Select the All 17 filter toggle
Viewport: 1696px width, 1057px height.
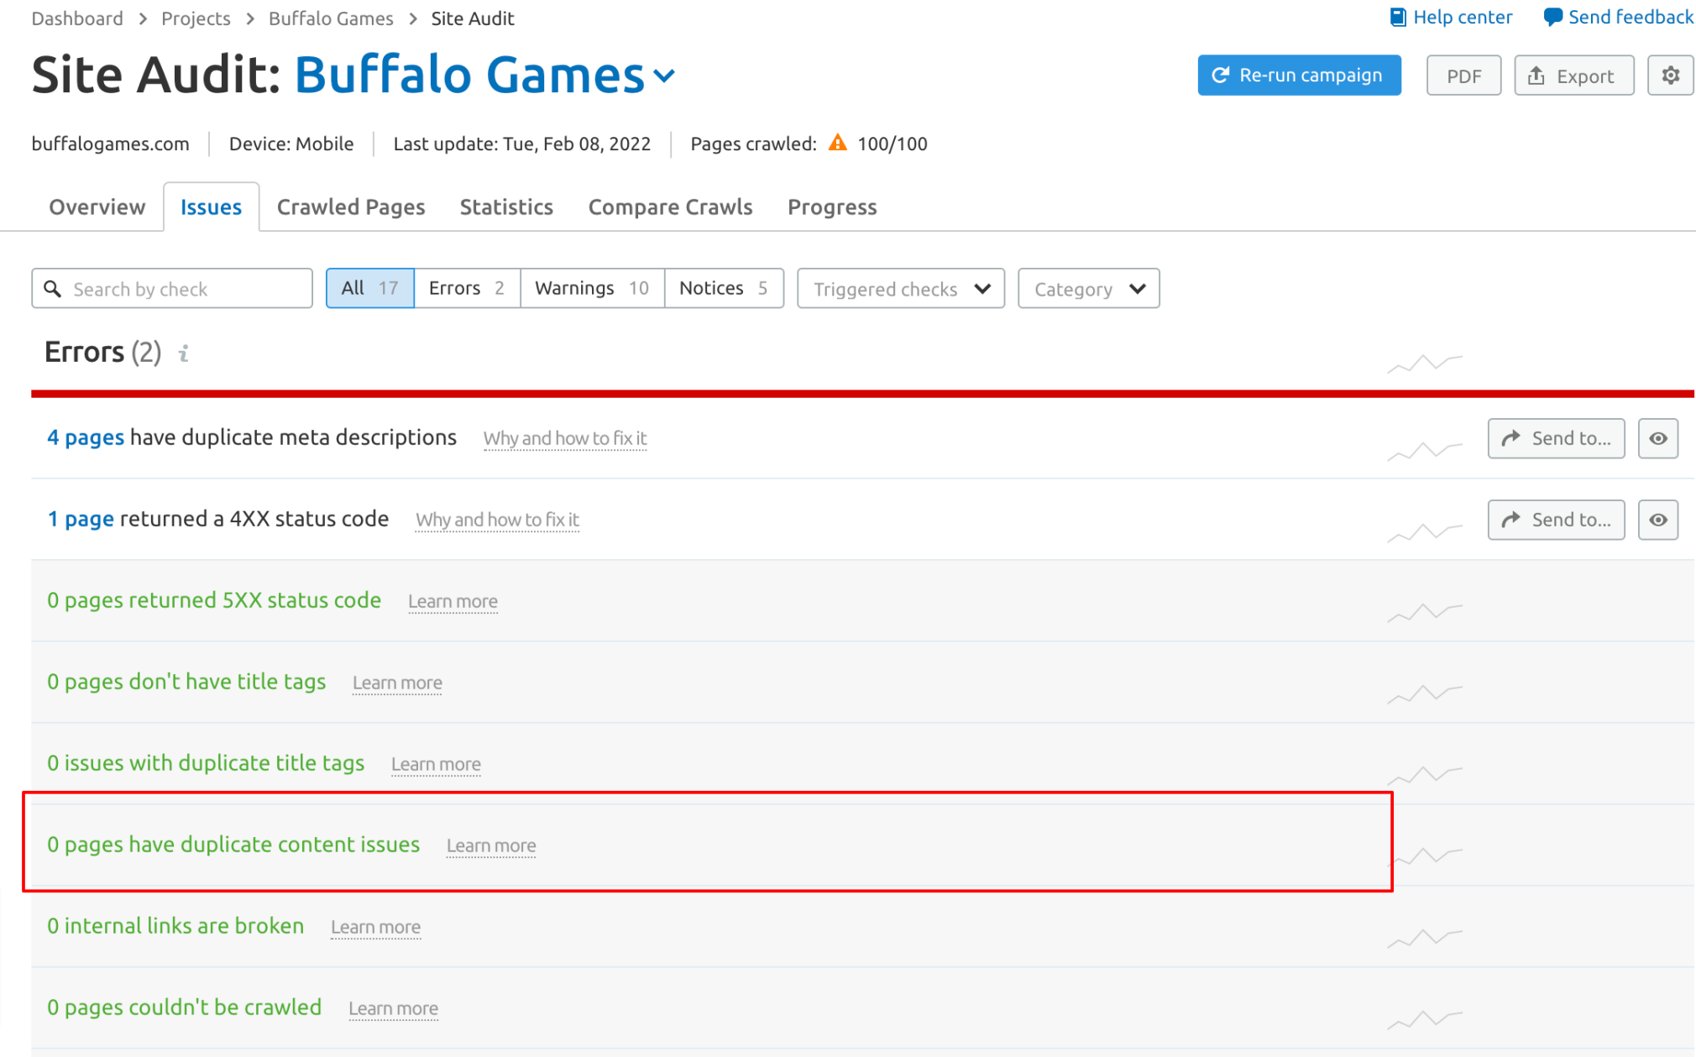[x=369, y=289]
